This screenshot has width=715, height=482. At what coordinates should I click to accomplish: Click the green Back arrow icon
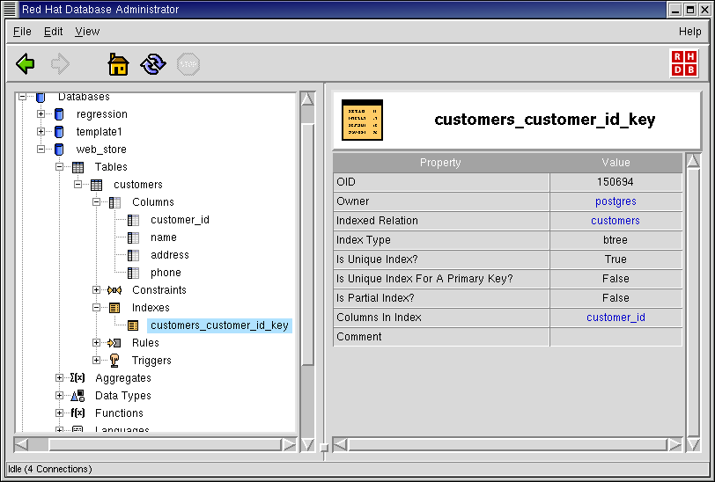26,64
